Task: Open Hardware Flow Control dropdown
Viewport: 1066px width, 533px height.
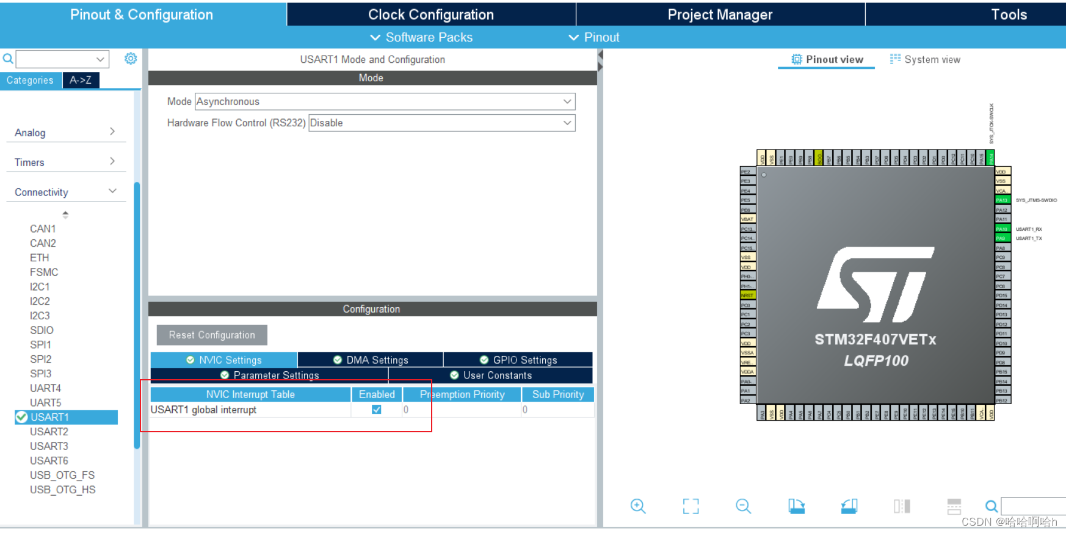Action: tap(441, 123)
